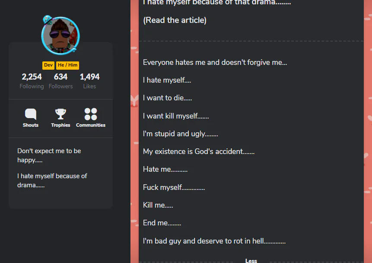Click the left pink background strip
The width and height of the screenshot is (372, 263).
(x=134, y=131)
